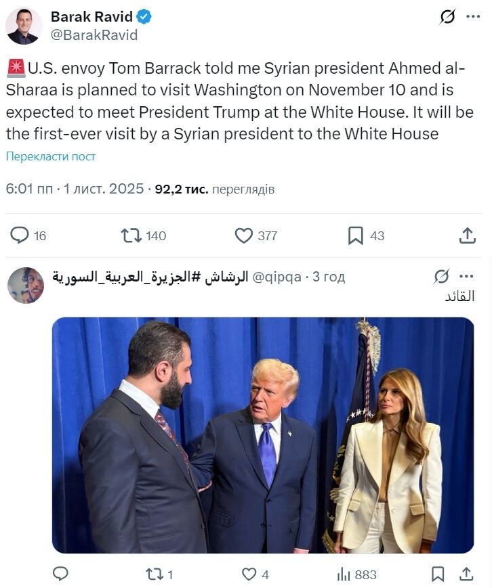Open the @qipqa reply author's avatar

click(26, 285)
